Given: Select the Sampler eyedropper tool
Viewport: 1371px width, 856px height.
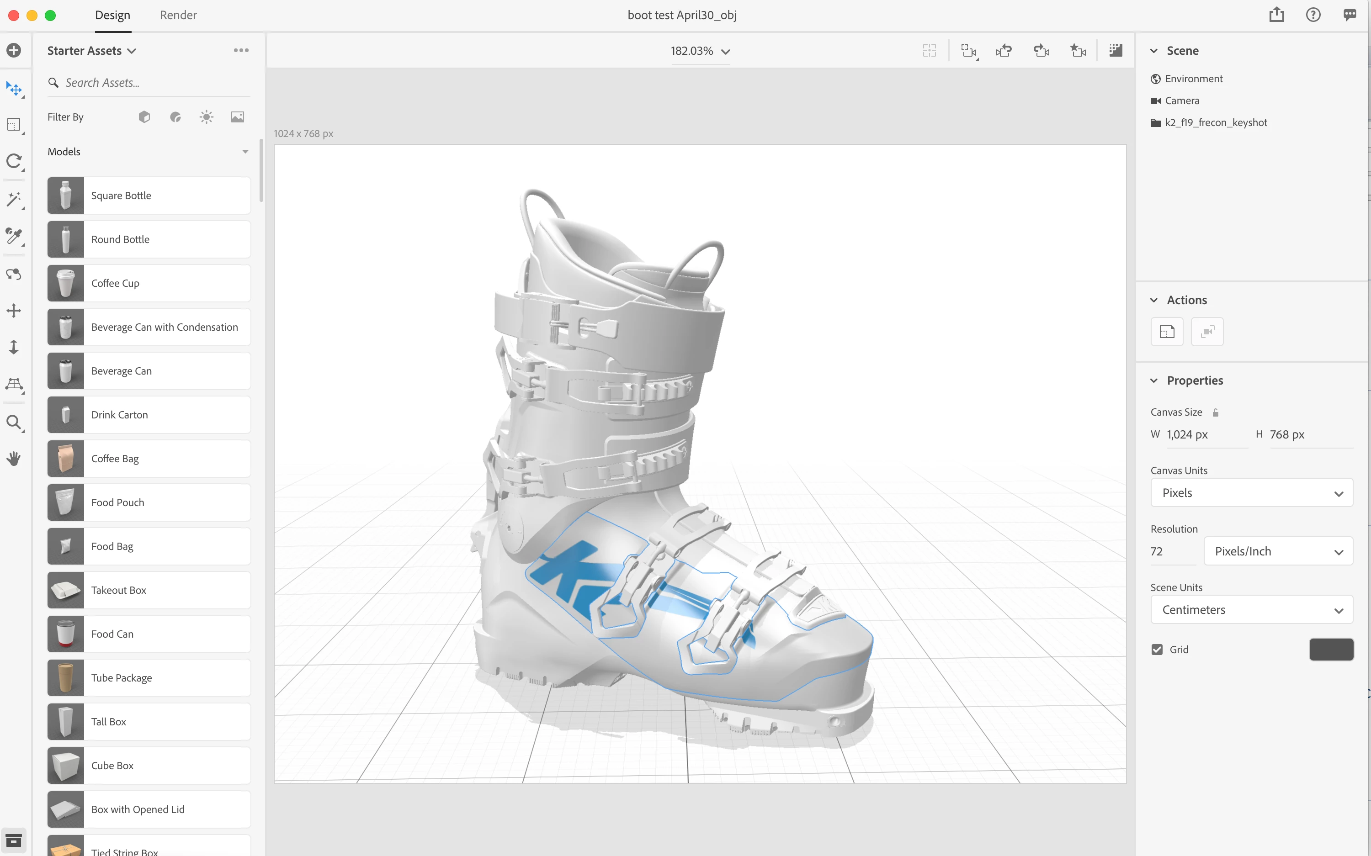Looking at the screenshot, I should tap(14, 236).
